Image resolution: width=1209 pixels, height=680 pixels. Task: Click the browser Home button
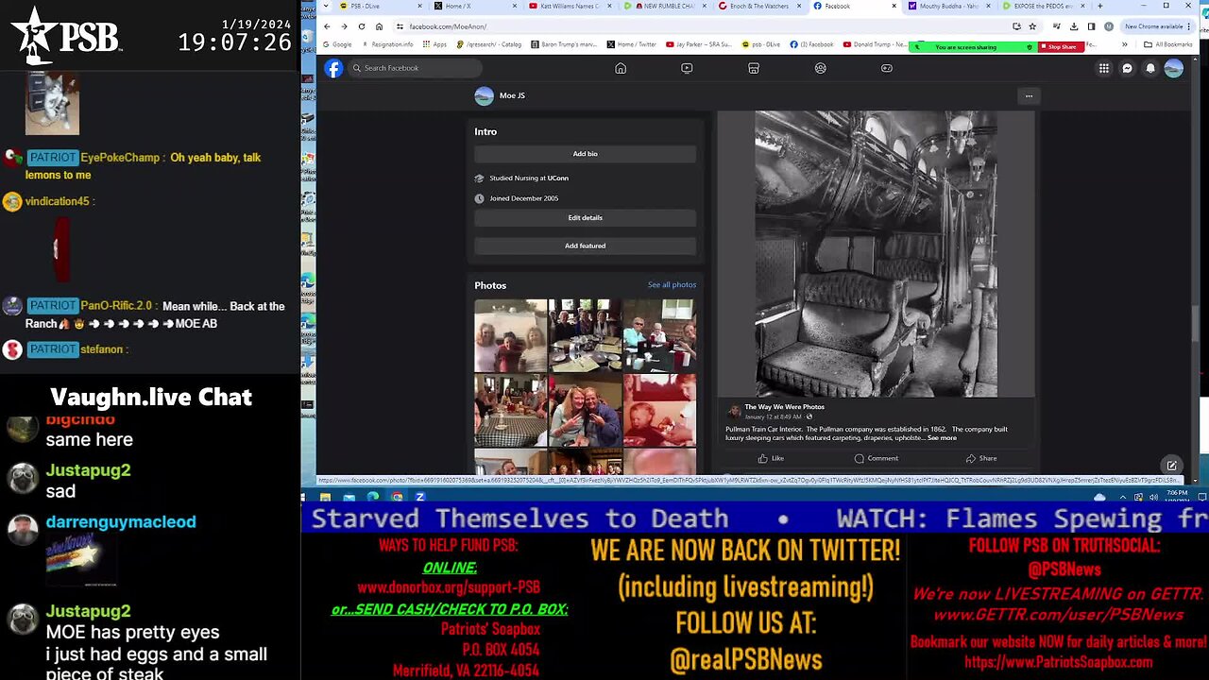pyautogui.click(x=379, y=26)
